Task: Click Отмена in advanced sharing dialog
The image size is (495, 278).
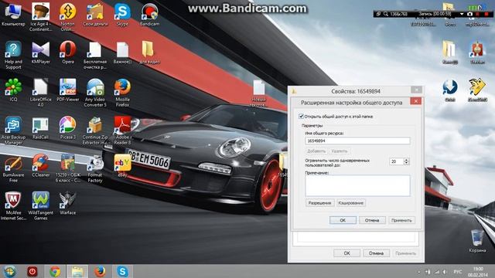Action: click(x=372, y=220)
